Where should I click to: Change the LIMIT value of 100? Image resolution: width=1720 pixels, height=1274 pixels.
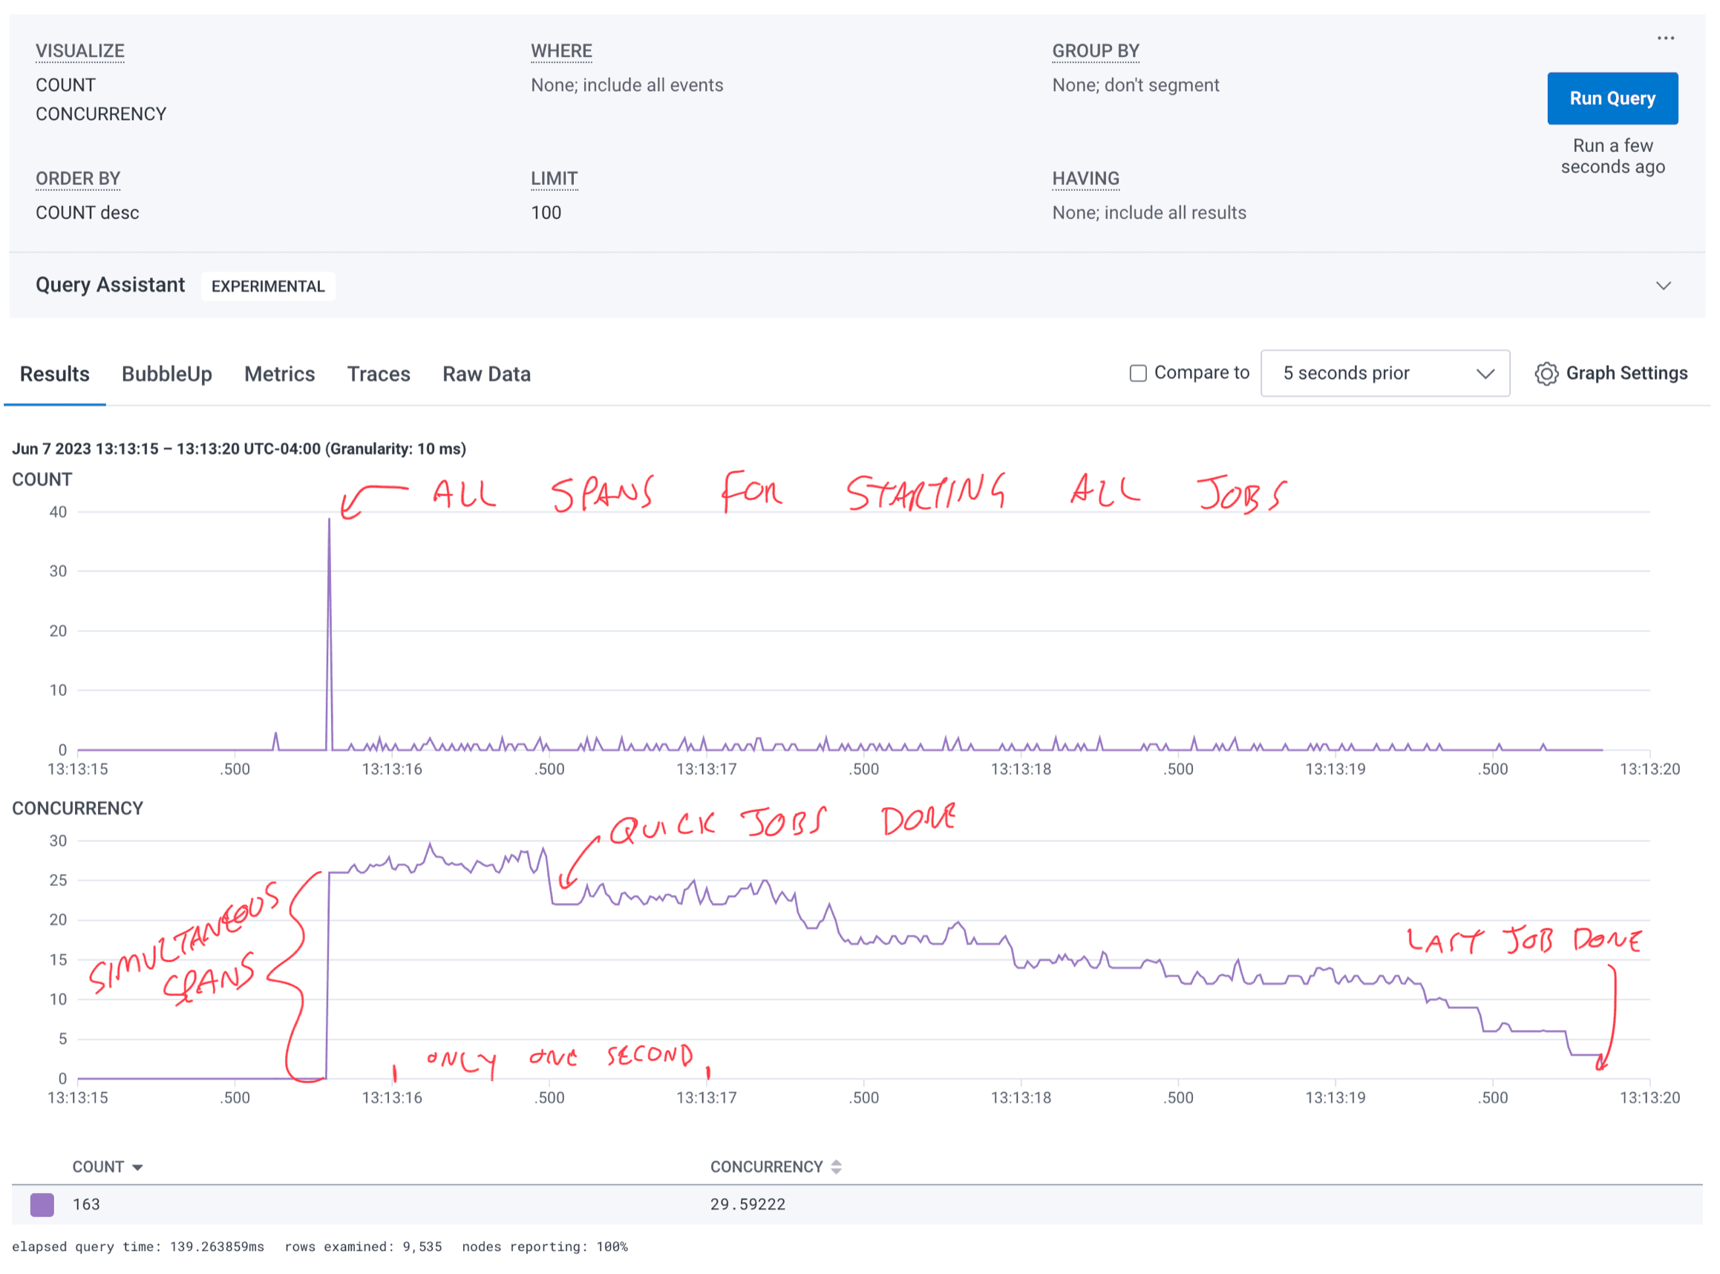546,213
